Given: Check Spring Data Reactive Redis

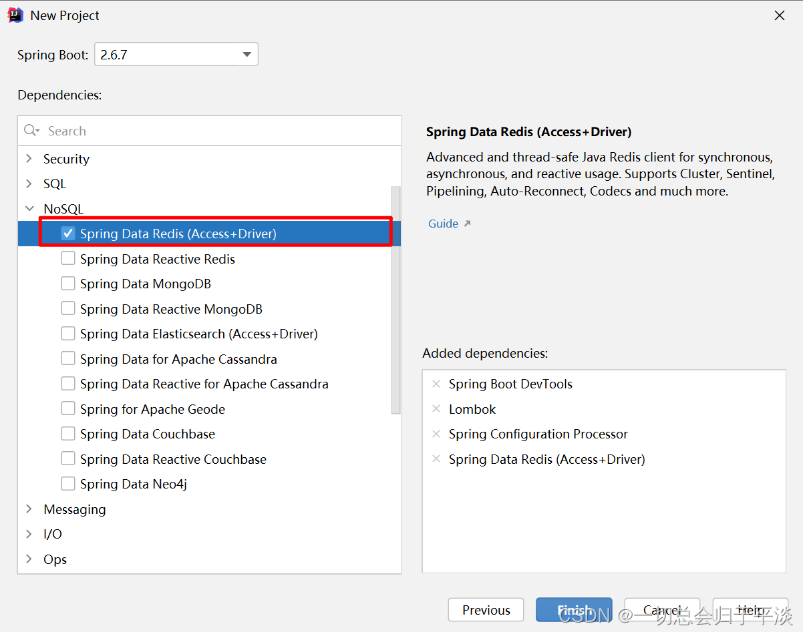Looking at the screenshot, I should [x=67, y=259].
